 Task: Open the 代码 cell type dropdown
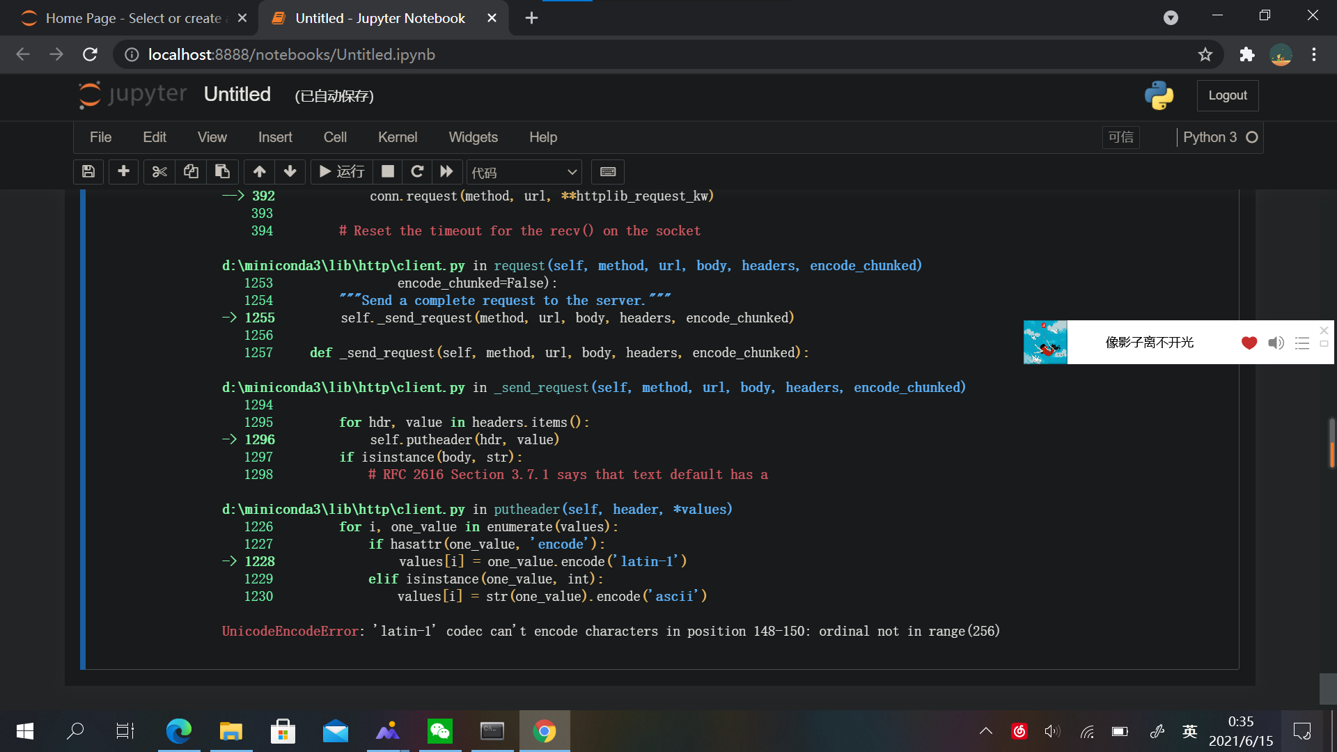click(524, 173)
